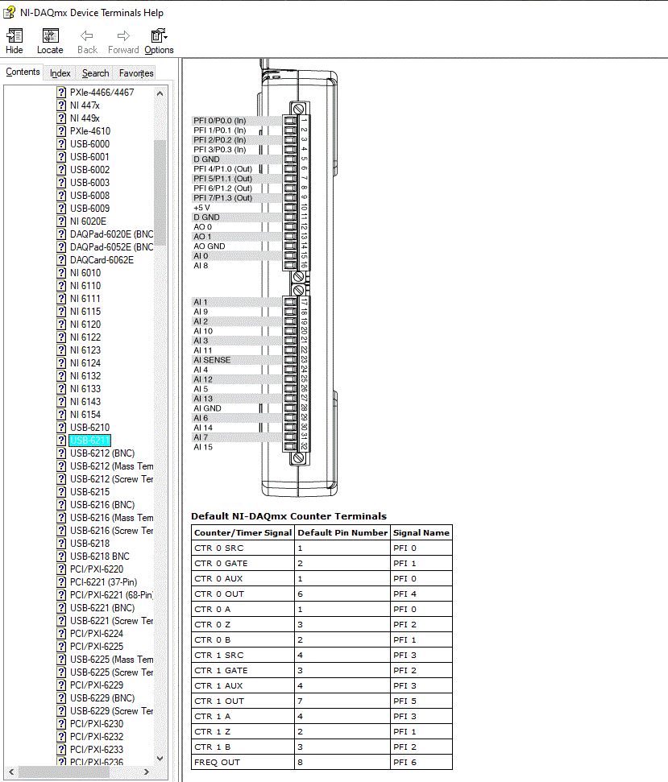Switch to the Search tab
Image resolution: width=668 pixels, height=782 pixels.
[95, 73]
